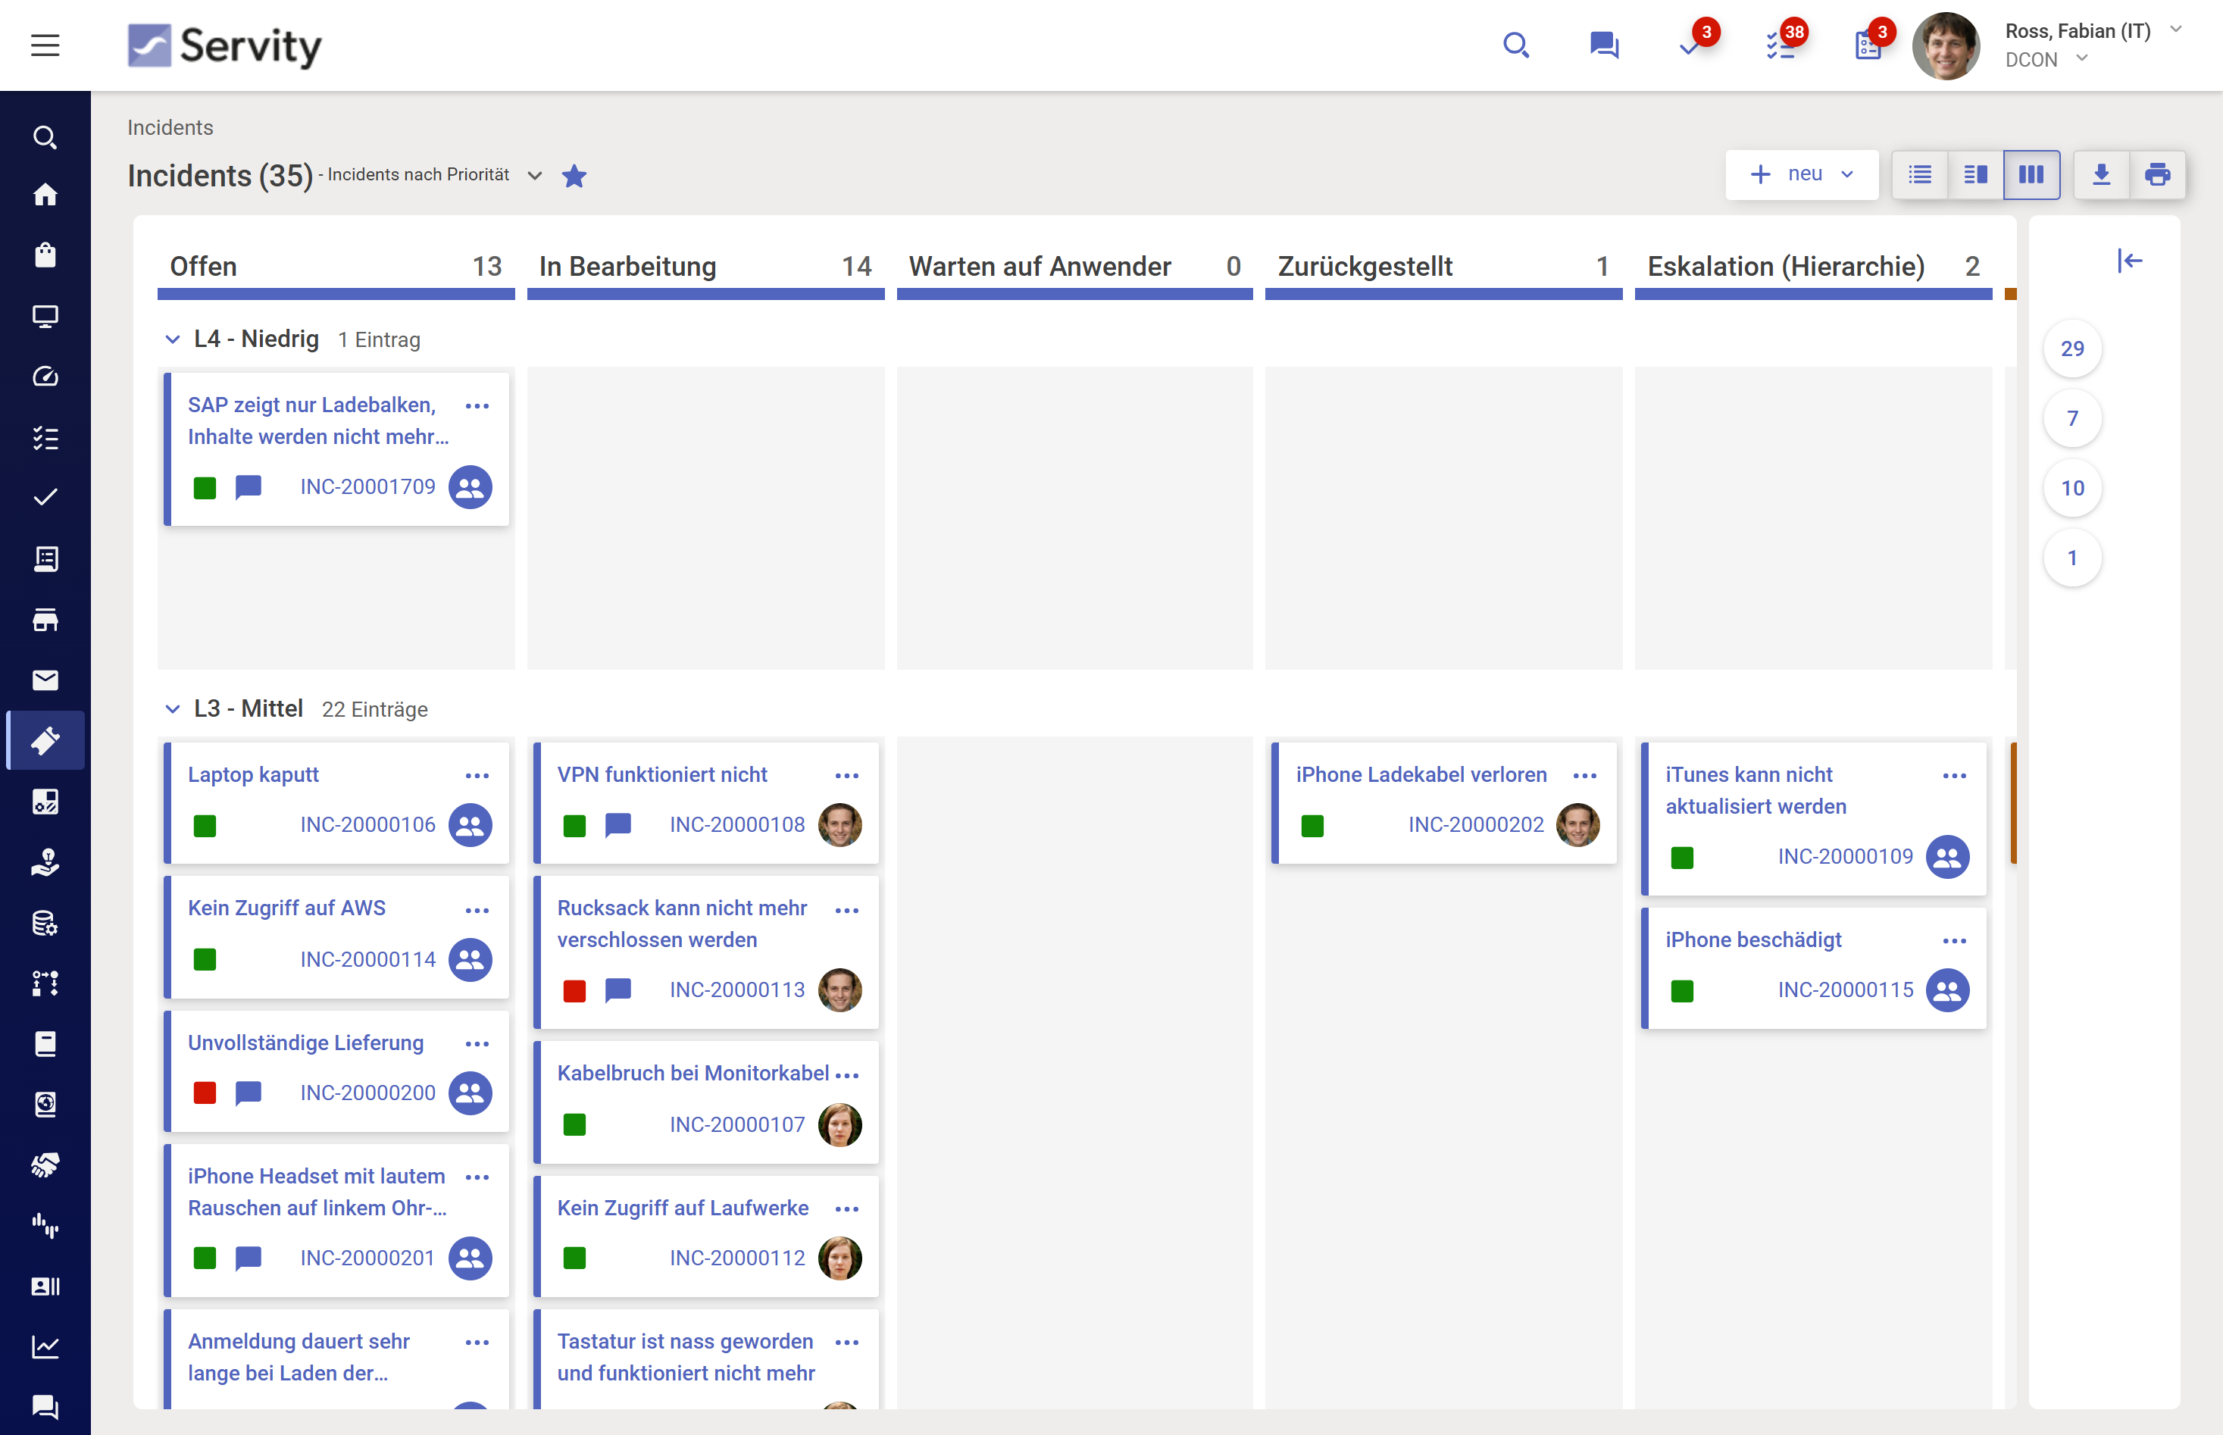Click the Incidents breadcrumb link
Screen dimensions: 2223x1435
click(170, 127)
